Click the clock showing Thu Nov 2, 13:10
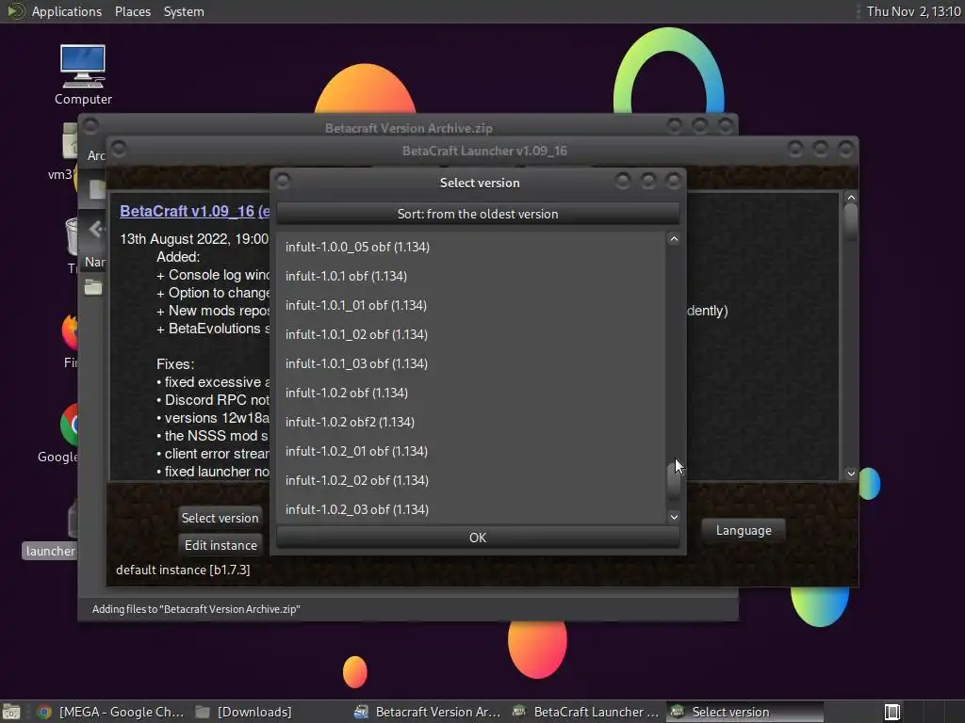965x723 pixels. [913, 11]
